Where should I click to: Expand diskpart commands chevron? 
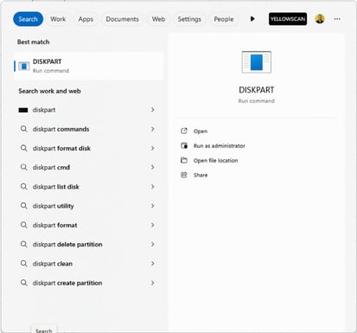153,129
